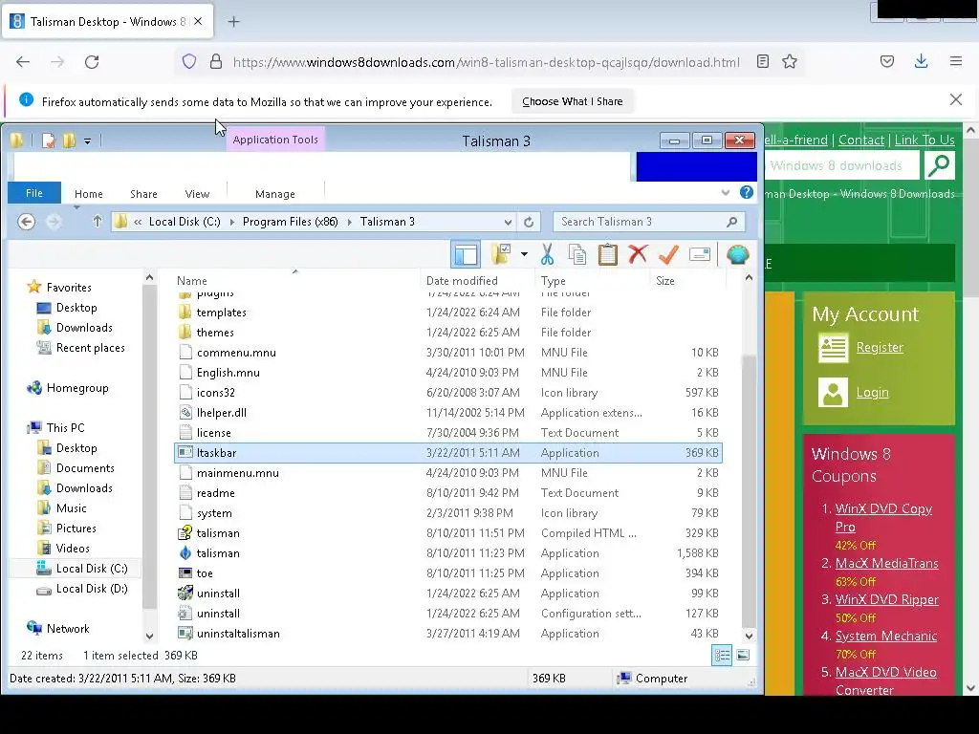Click the Cut scissors icon in Explorer toolbar

tap(547, 254)
